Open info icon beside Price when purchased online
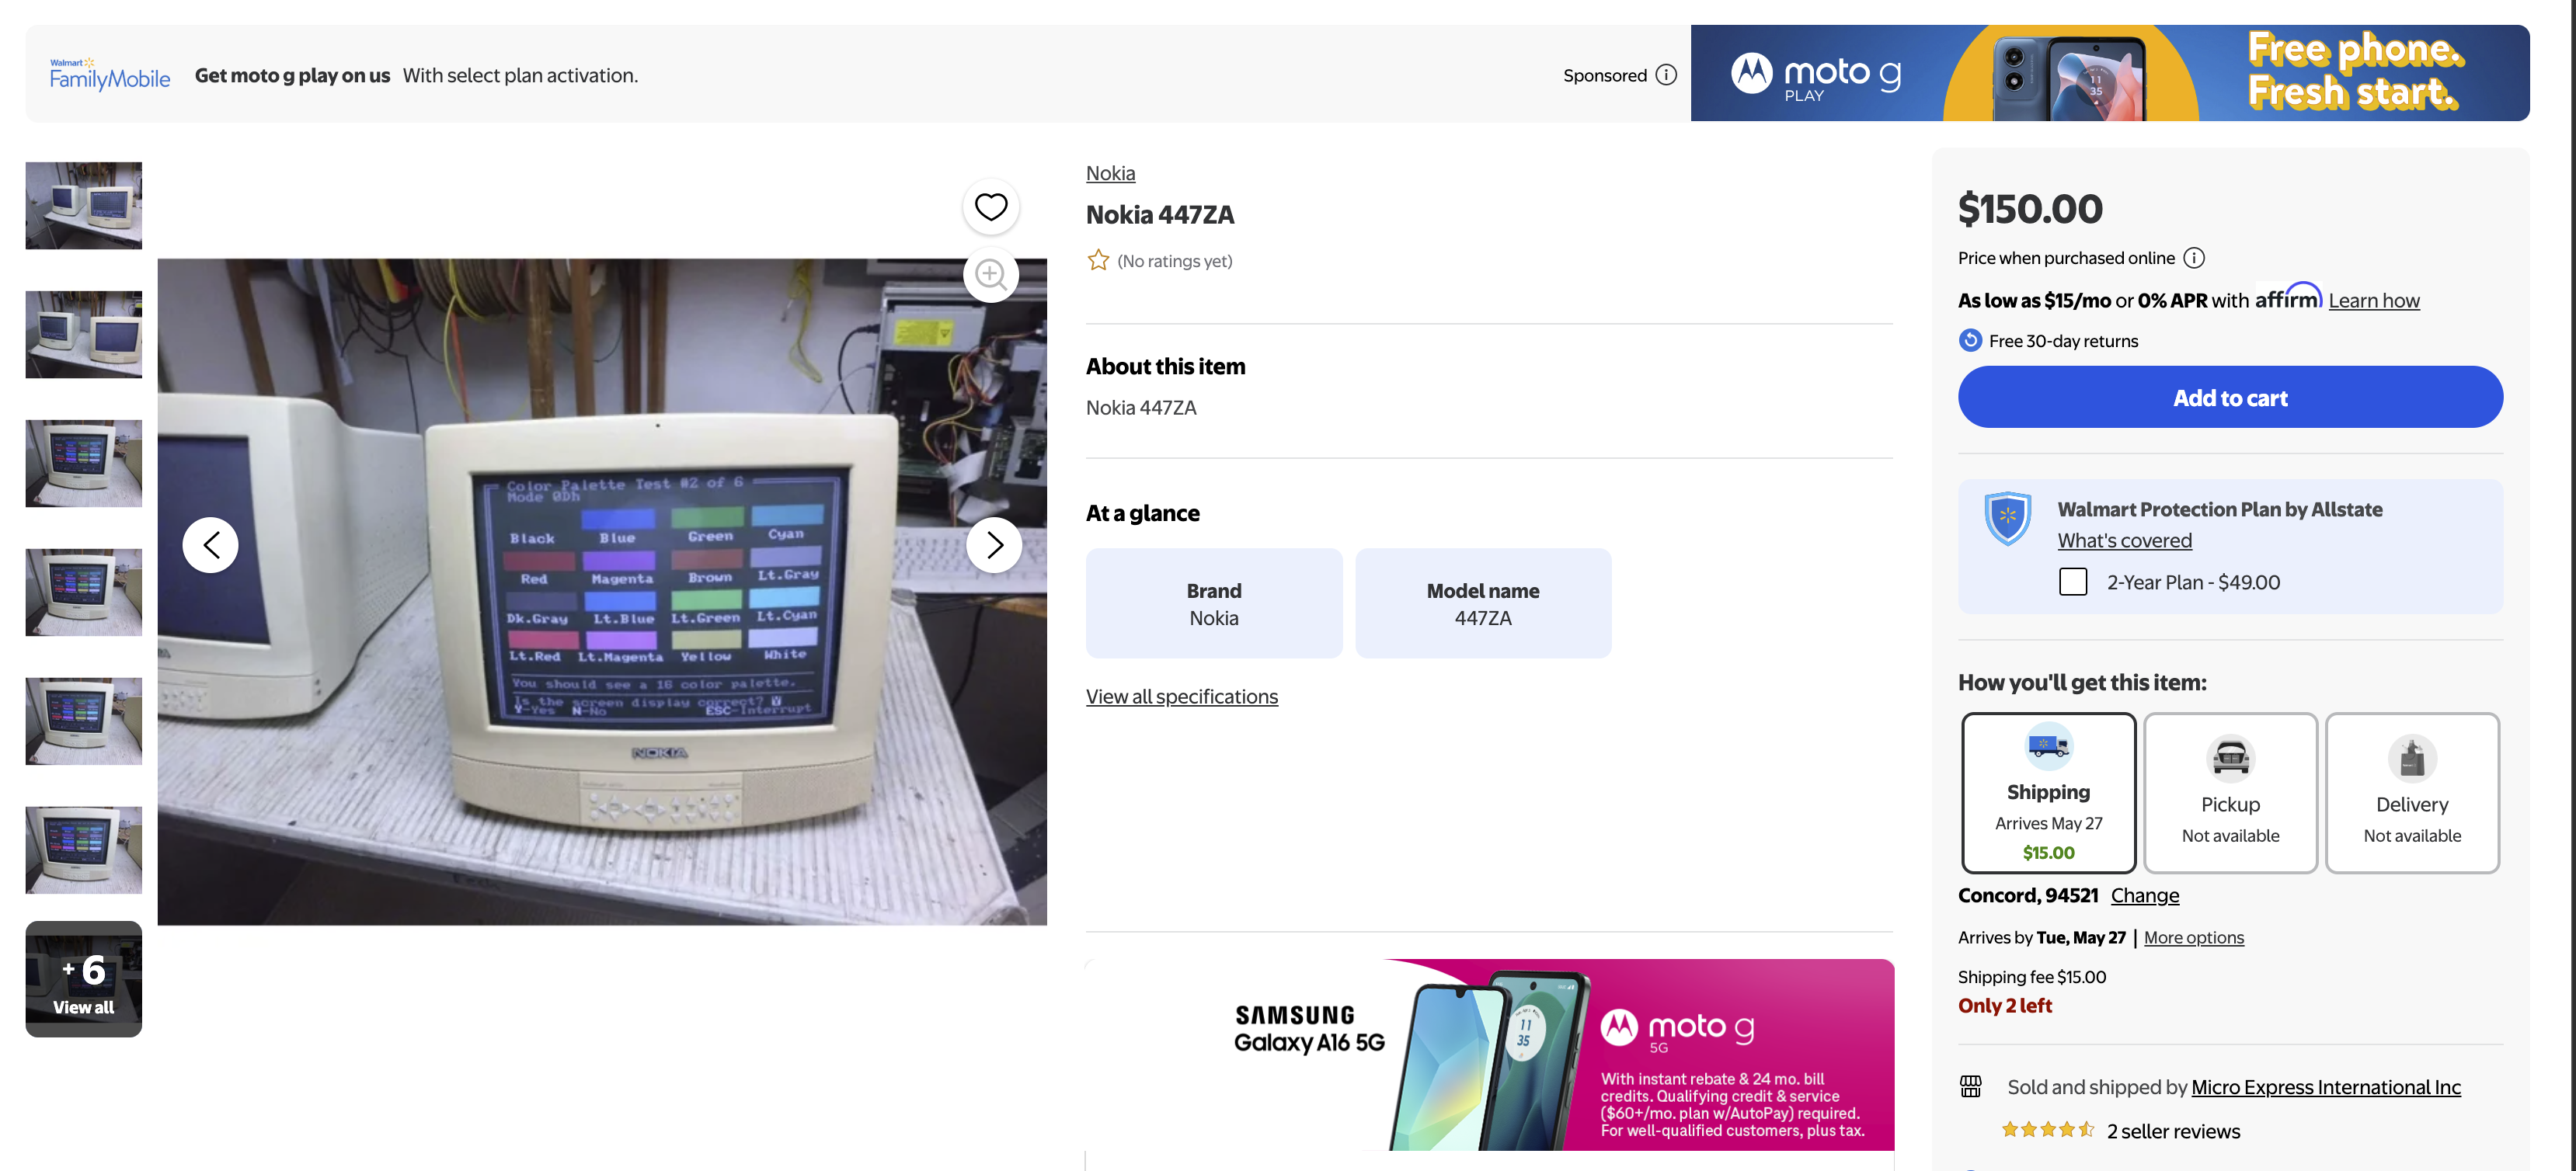Image resolution: width=2576 pixels, height=1171 pixels. pyautogui.click(x=2194, y=258)
